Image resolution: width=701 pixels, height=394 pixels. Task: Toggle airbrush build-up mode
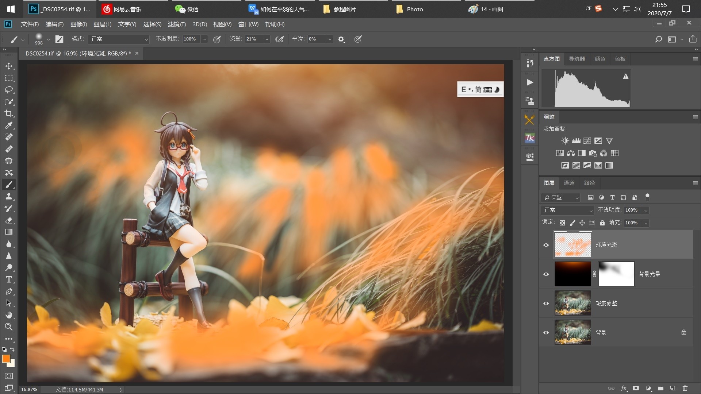tap(279, 39)
